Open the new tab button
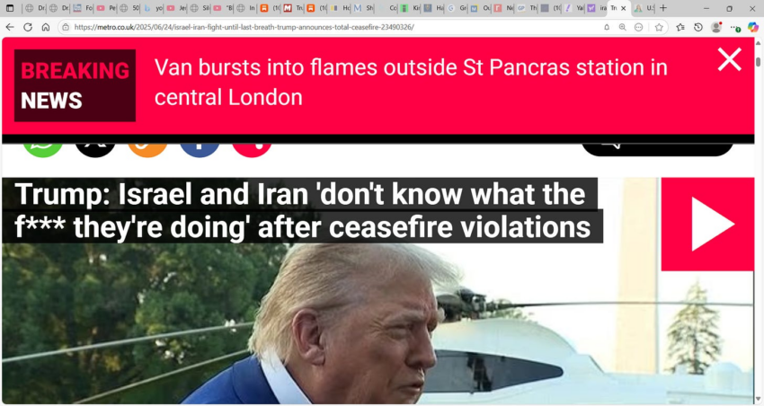The width and height of the screenshot is (764, 406). coord(663,8)
